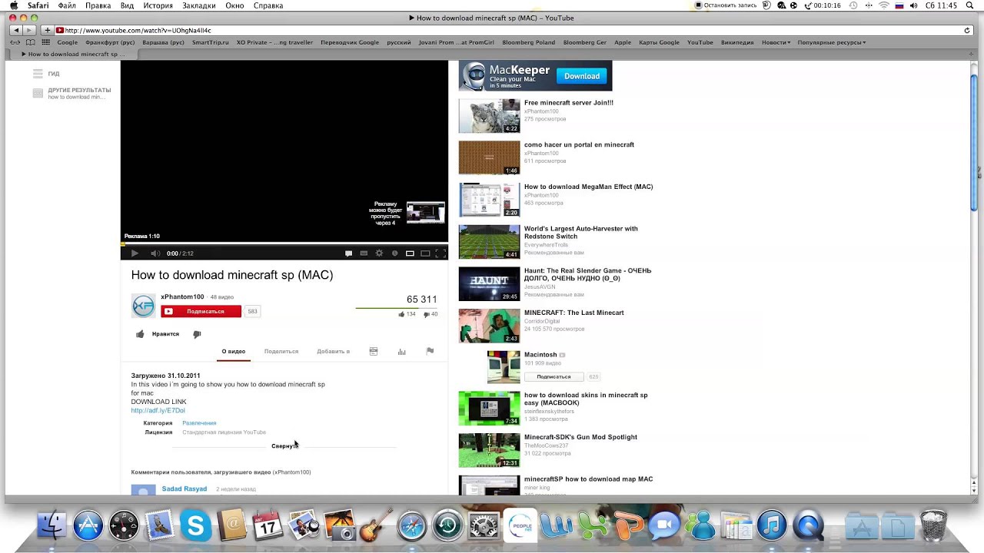This screenshot has height=553, width=984.
Task: Select the Поделиться tab
Action: tap(281, 352)
